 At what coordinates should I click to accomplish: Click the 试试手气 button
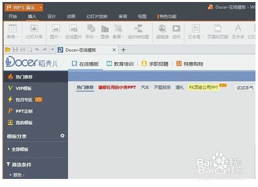click(245, 88)
